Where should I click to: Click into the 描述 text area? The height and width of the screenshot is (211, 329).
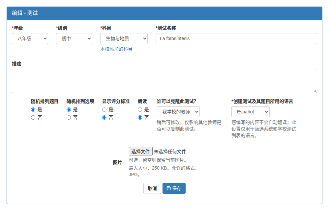coord(164,81)
